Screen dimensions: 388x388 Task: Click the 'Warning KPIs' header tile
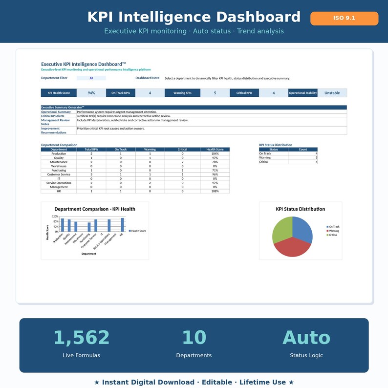(x=182, y=93)
